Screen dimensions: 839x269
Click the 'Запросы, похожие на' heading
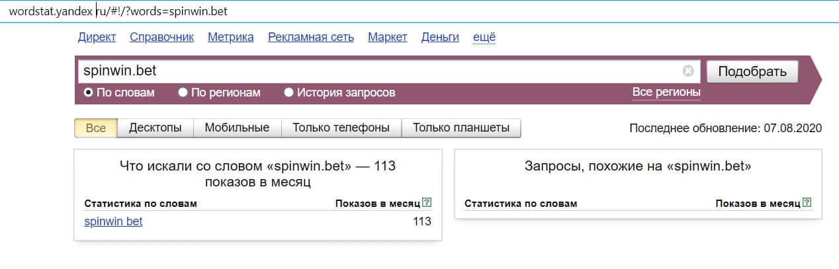(638, 167)
